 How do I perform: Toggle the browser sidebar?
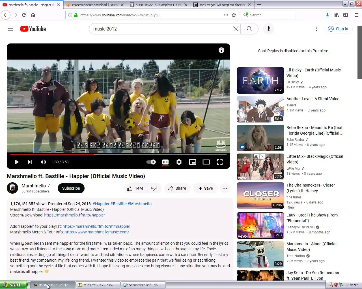[x=346, y=15]
